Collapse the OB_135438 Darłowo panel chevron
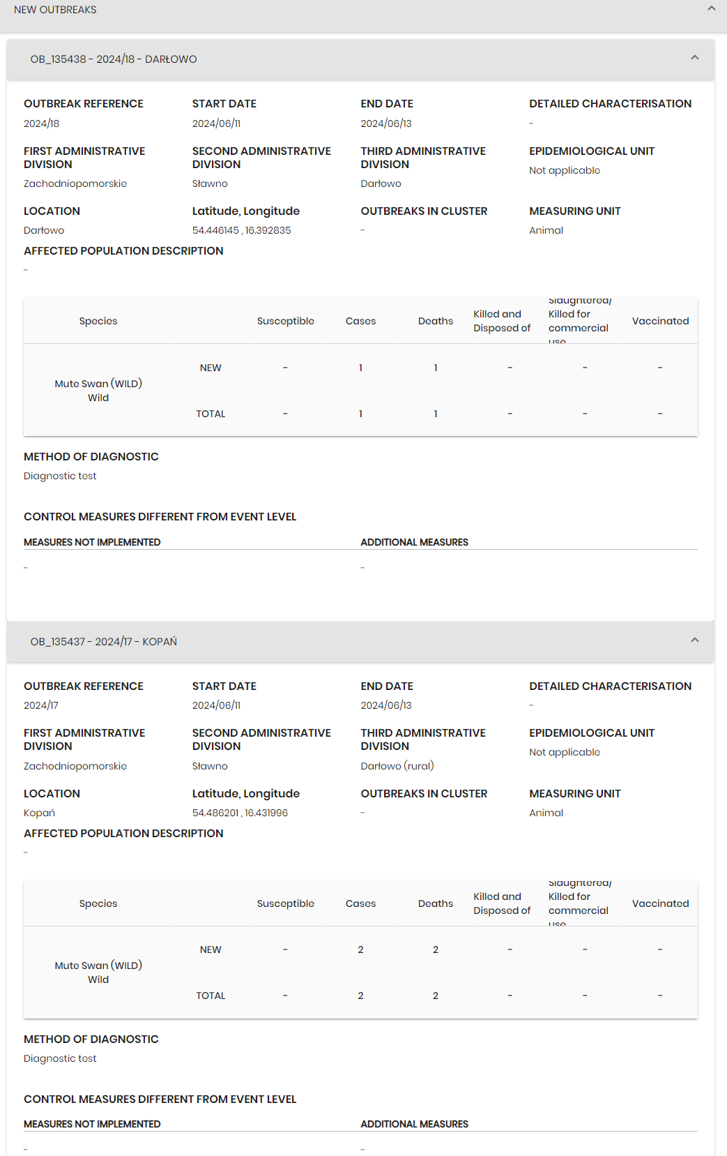 [694, 58]
